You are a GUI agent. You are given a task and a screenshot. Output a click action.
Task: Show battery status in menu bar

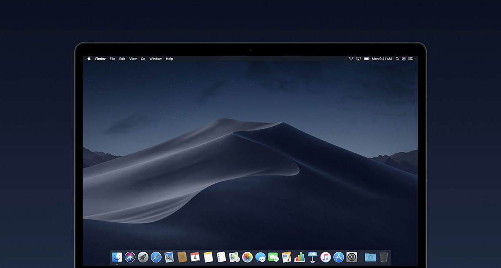tap(366, 59)
